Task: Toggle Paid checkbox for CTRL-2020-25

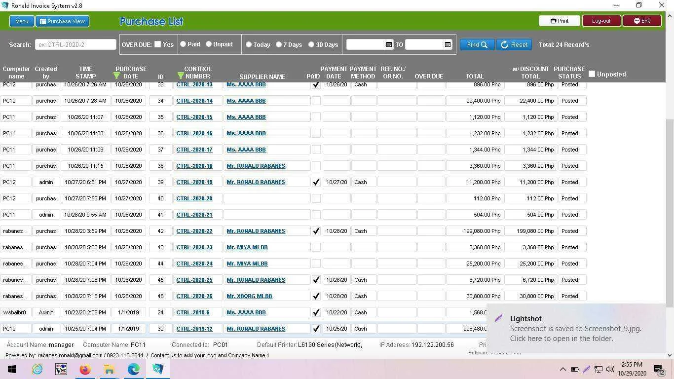Action: click(316, 280)
